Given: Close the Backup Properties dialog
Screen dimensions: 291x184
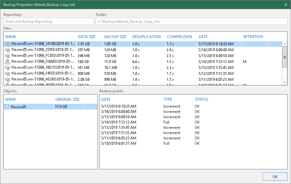Looking at the screenshot, I should (286, 5).
